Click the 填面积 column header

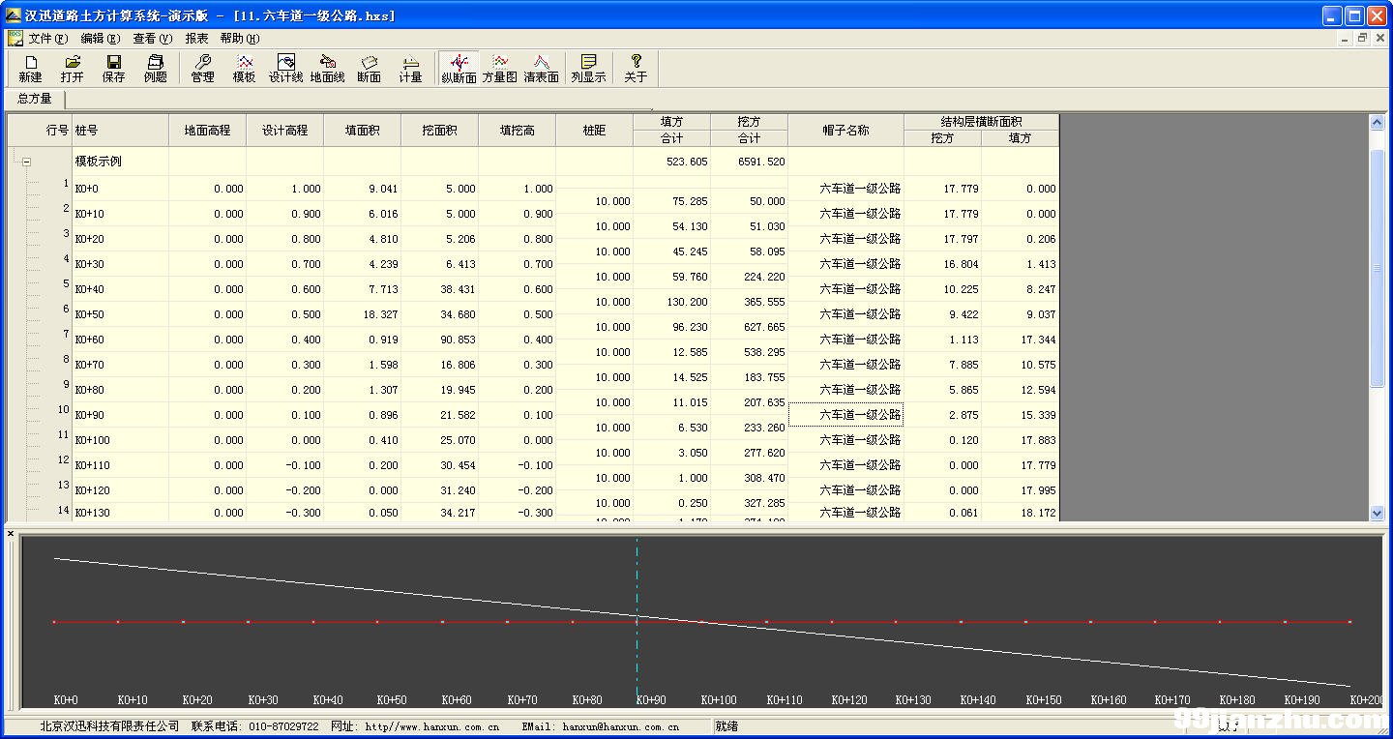363,131
